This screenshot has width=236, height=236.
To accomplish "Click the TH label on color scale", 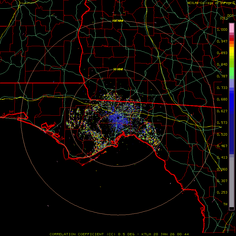I will tap(225, 204).
